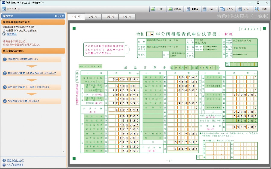Select step 4 所得税確定申告書を作成しよう
Image resolution: width=271 pixels, height=169 pixels.
pyautogui.click(x=23, y=101)
